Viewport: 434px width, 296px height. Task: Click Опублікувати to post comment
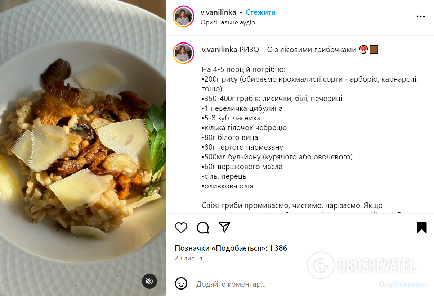tap(403, 284)
